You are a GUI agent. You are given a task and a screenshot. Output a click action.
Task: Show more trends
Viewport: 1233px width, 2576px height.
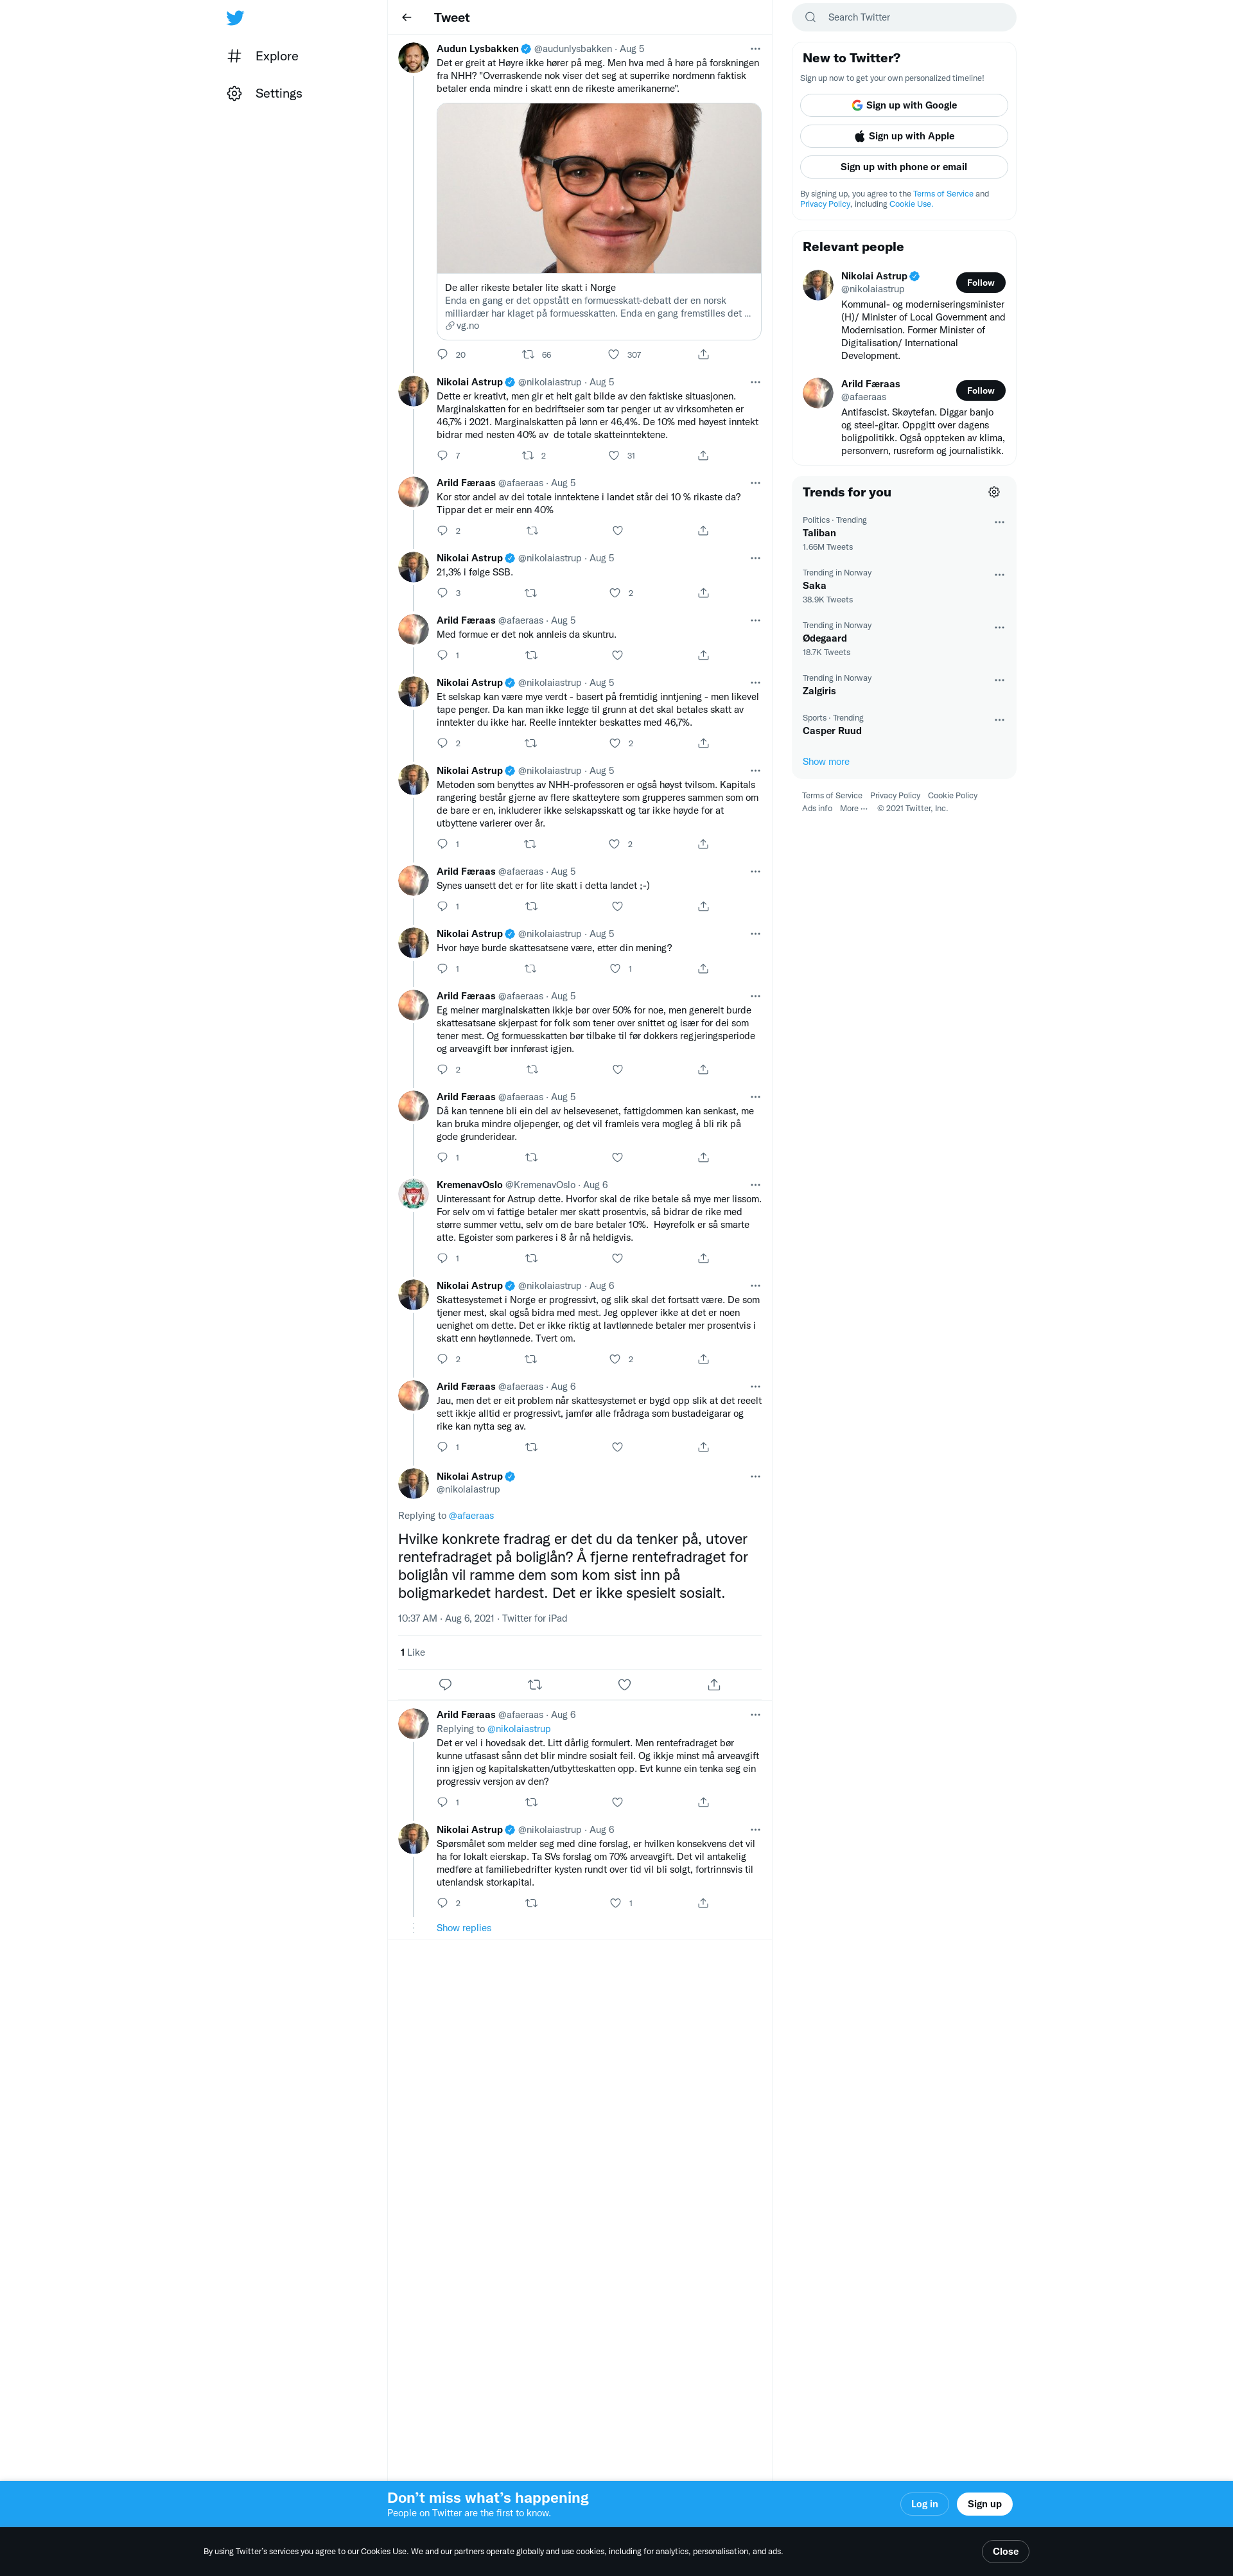(826, 762)
